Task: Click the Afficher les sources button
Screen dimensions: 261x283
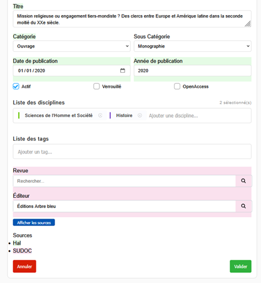Action: click(x=34, y=222)
